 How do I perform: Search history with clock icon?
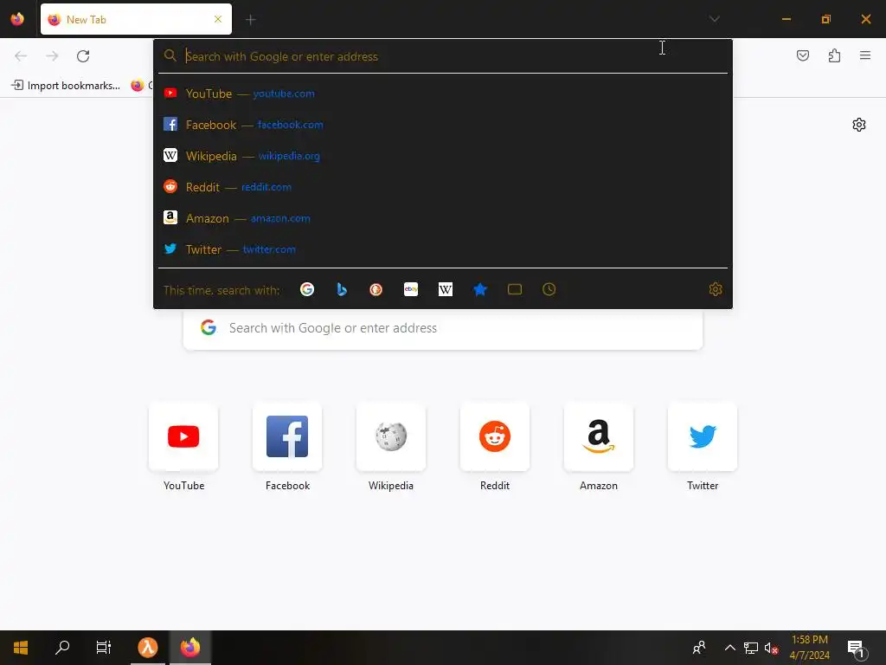(x=549, y=289)
